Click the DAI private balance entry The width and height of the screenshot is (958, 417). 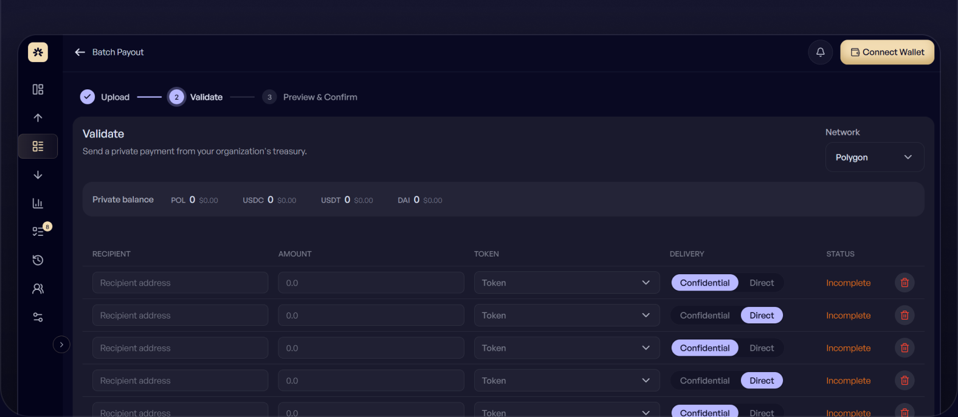point(420,200)
